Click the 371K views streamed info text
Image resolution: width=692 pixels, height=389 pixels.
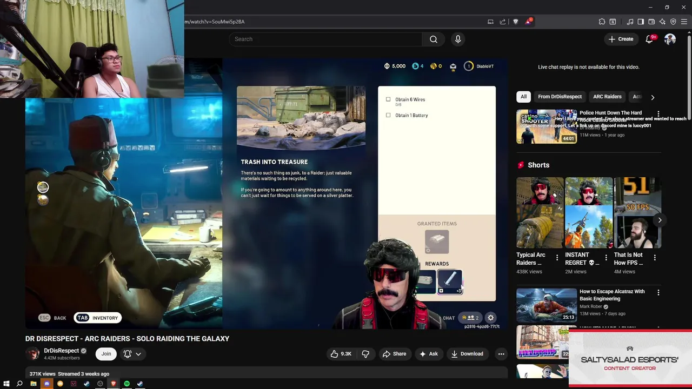pos(69,374)
